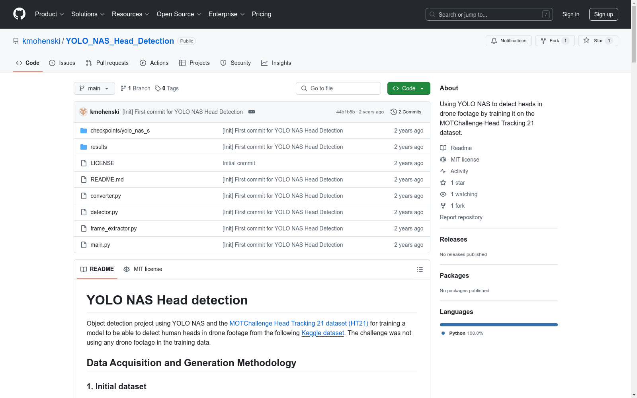The image size is (637, 398).
Task: Expand the Product menu
Action: (49, 14)
